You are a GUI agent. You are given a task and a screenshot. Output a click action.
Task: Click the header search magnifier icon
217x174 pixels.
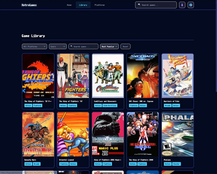pos(139,5)
